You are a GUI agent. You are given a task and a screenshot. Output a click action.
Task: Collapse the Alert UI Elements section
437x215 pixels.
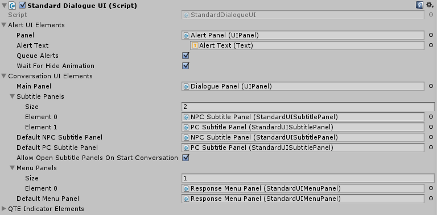[3, 25]
